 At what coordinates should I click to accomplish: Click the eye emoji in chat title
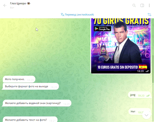(28, 3)
